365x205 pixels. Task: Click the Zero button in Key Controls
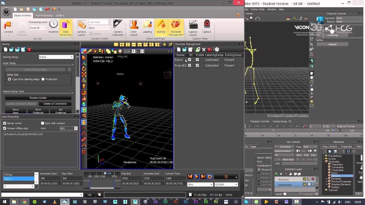[299, 155]
